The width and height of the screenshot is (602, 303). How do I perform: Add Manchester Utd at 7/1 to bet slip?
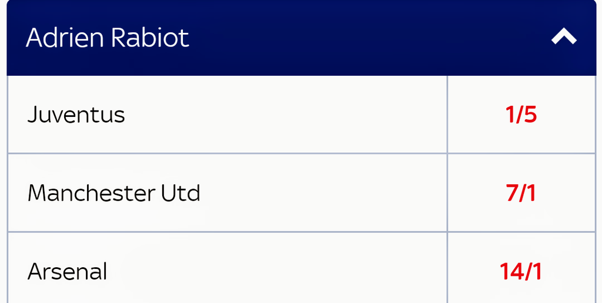(521, 193)
